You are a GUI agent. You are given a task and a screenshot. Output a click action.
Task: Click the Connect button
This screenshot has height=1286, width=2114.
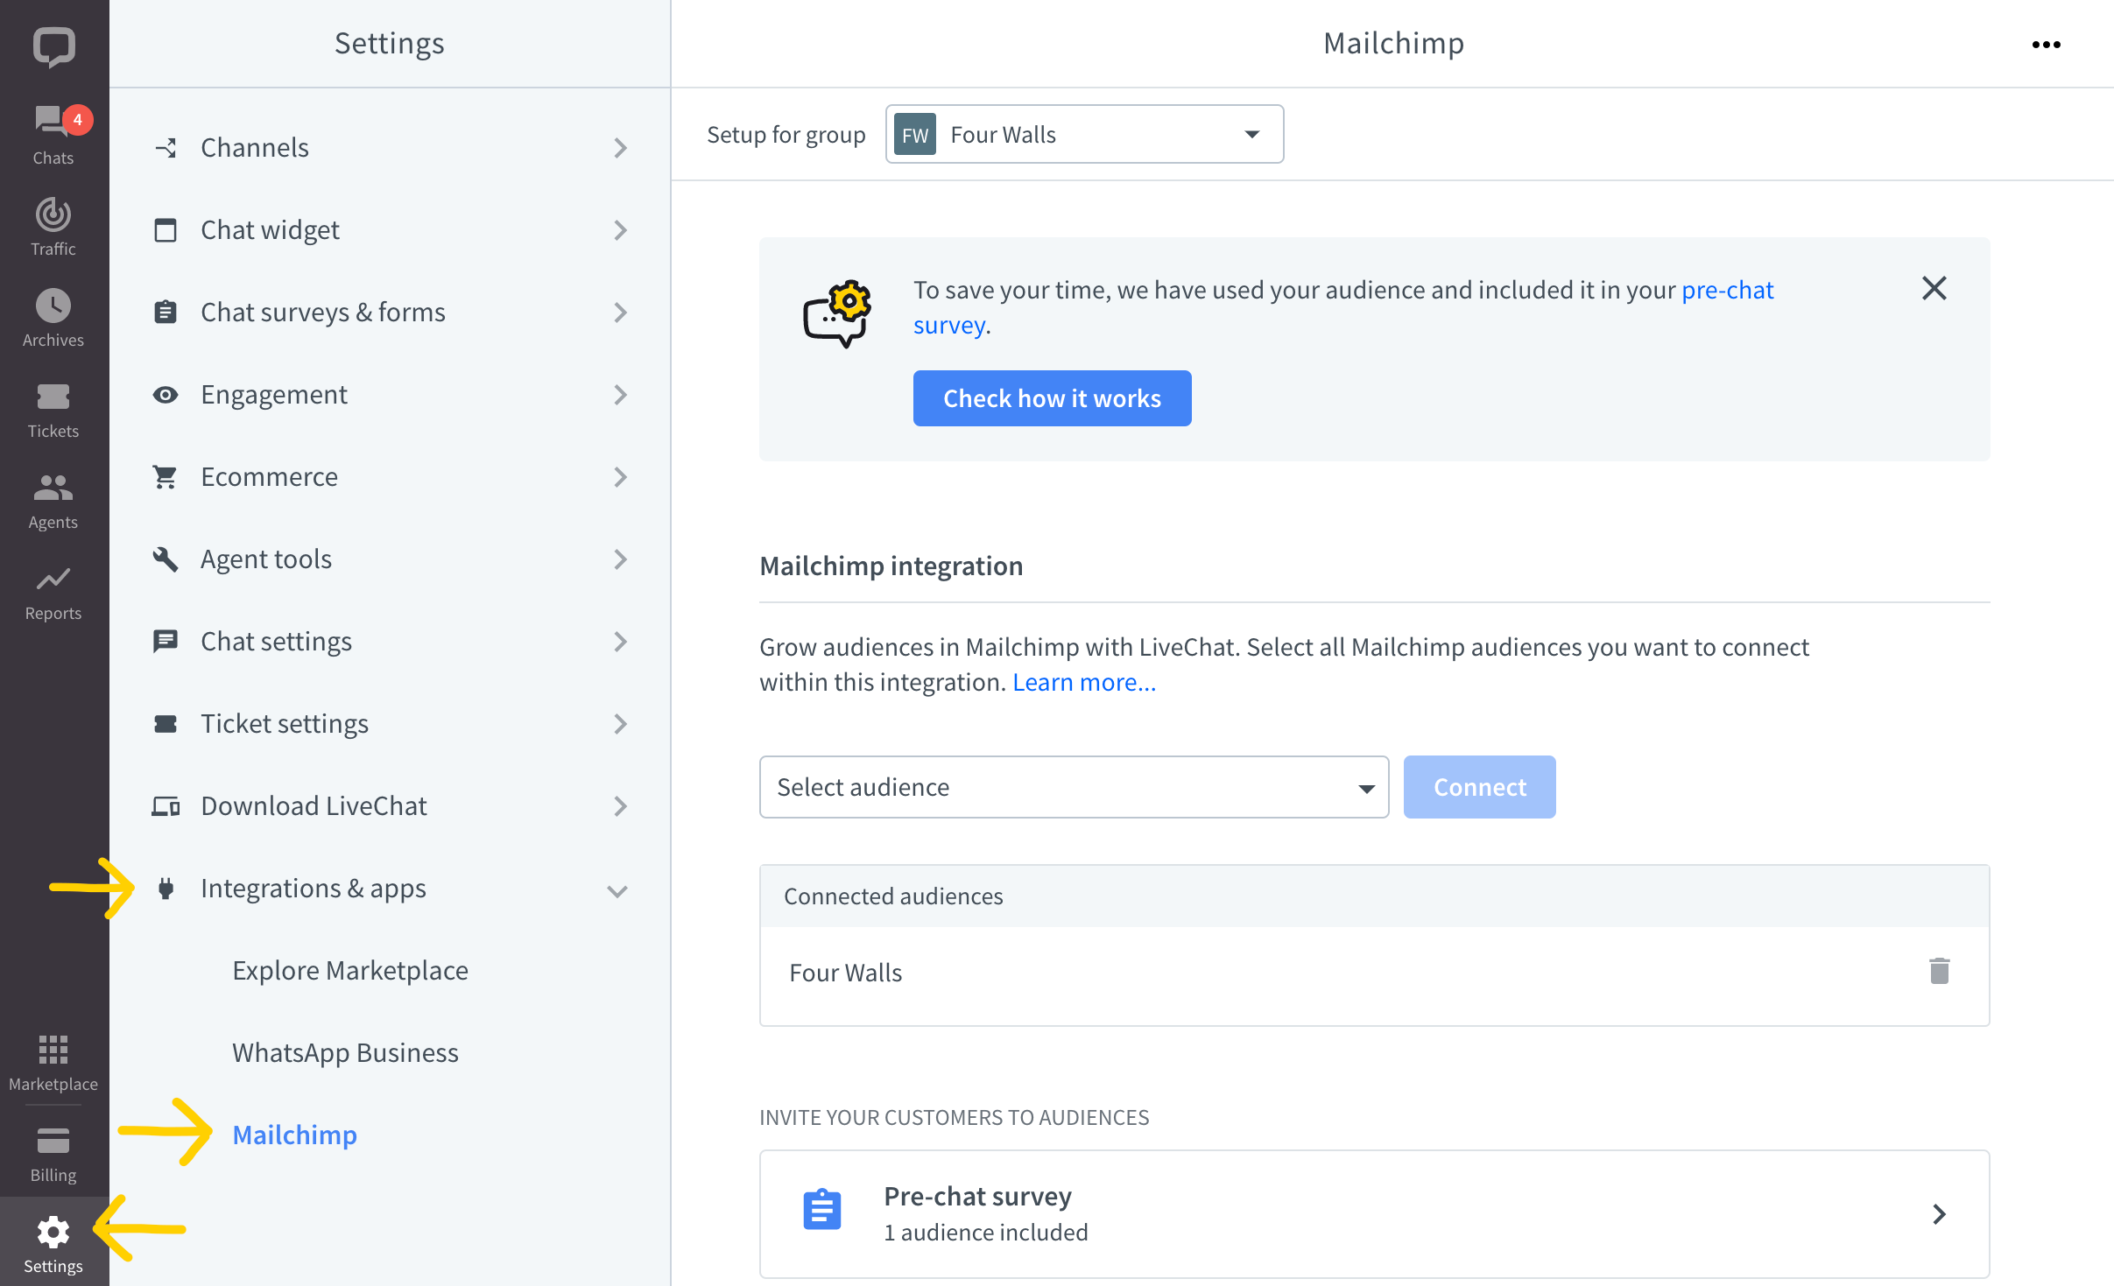(1479, 787)
